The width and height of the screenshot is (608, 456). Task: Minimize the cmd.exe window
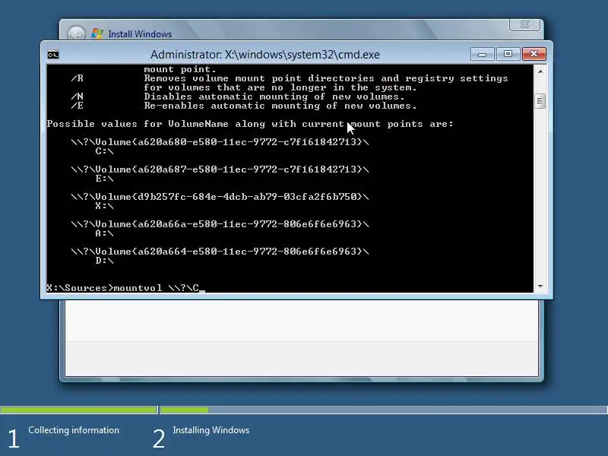[x=482, y=54]
